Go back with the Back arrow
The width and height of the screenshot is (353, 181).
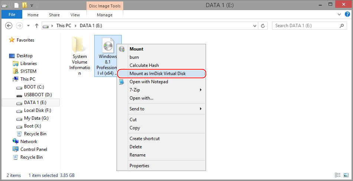pos(9,26)
